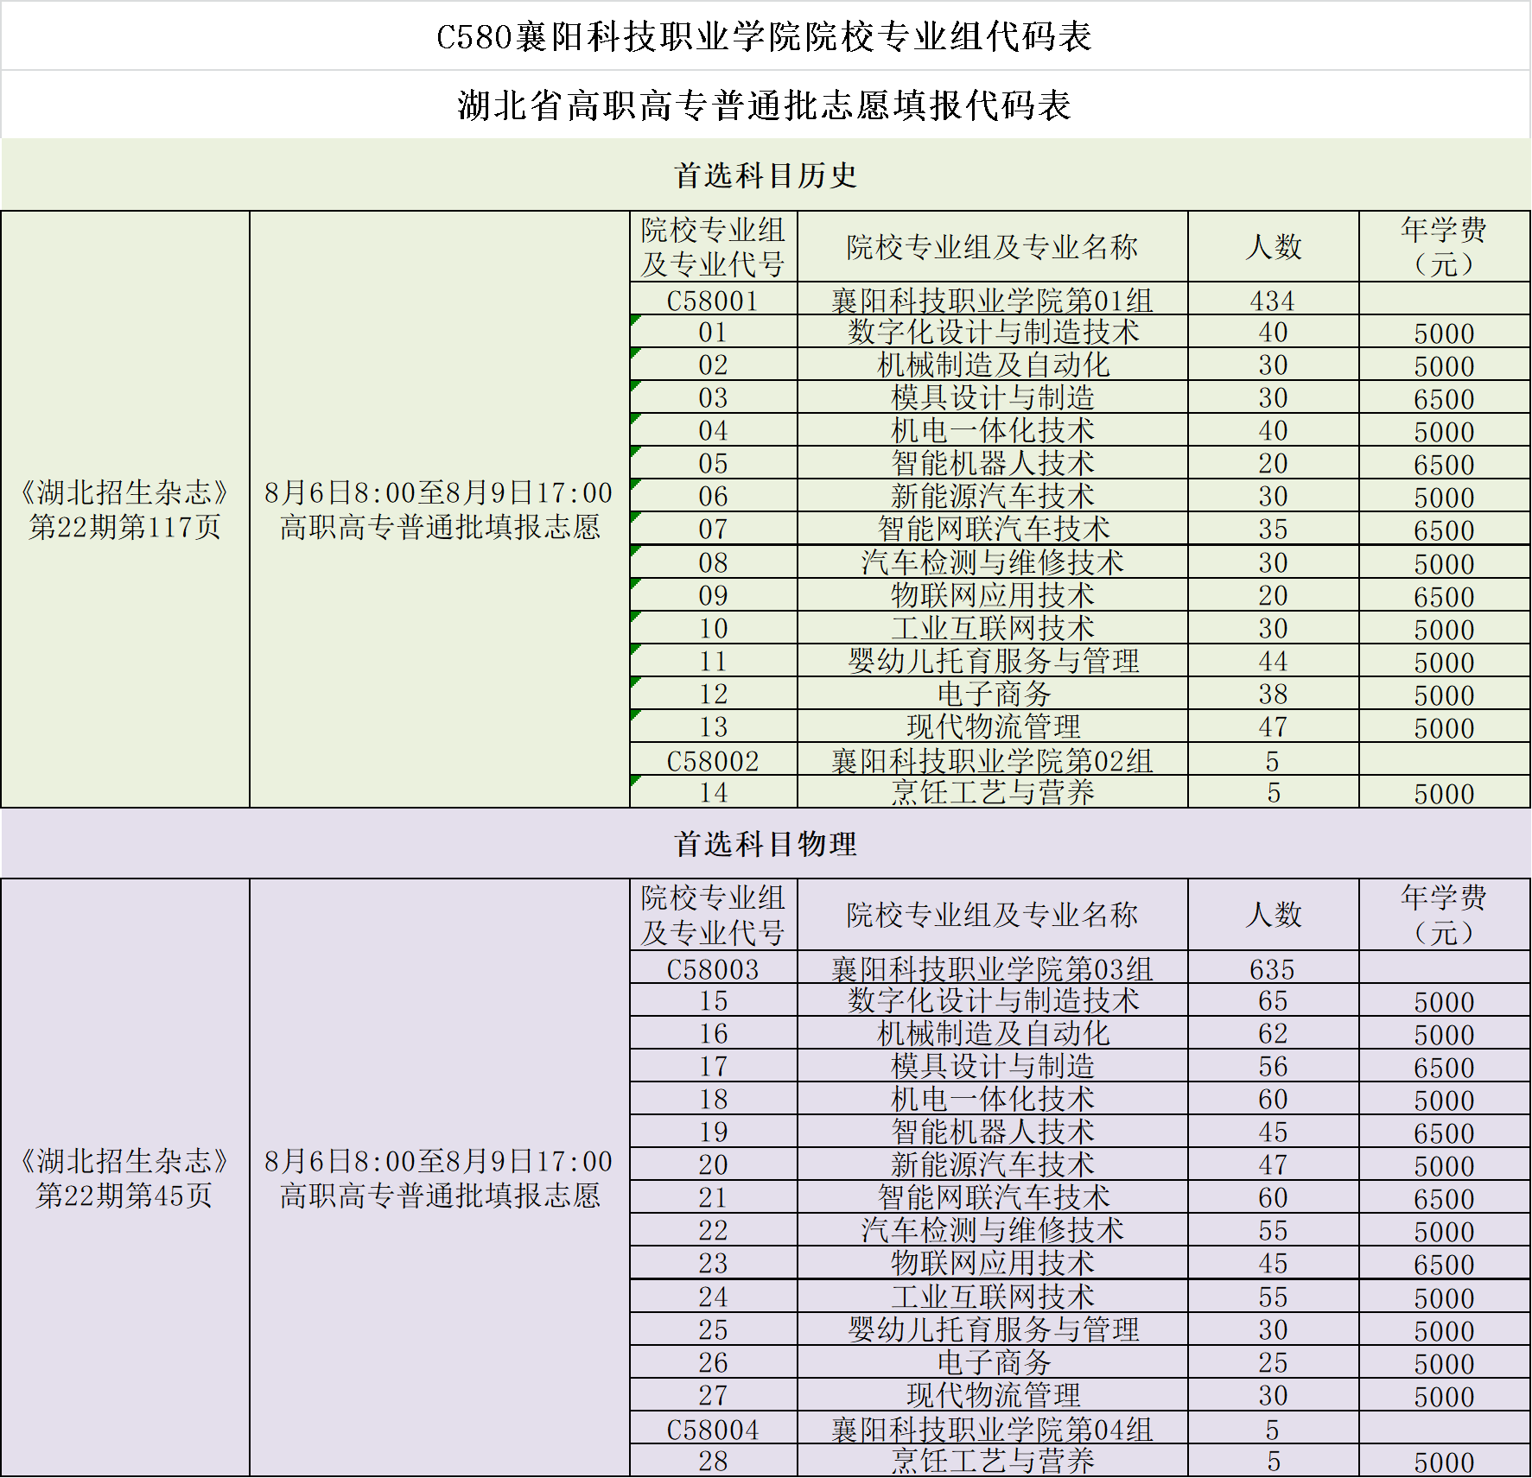This screenshot has width=1532, height=1478.
Task: Click major code cell 01
Action: 713,333
